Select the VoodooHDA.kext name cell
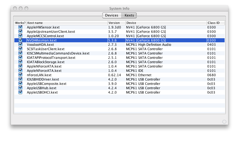 (x=40, y=44)
